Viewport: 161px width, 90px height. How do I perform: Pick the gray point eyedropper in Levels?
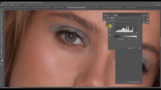pyautogui.click(x=110, y=29)
